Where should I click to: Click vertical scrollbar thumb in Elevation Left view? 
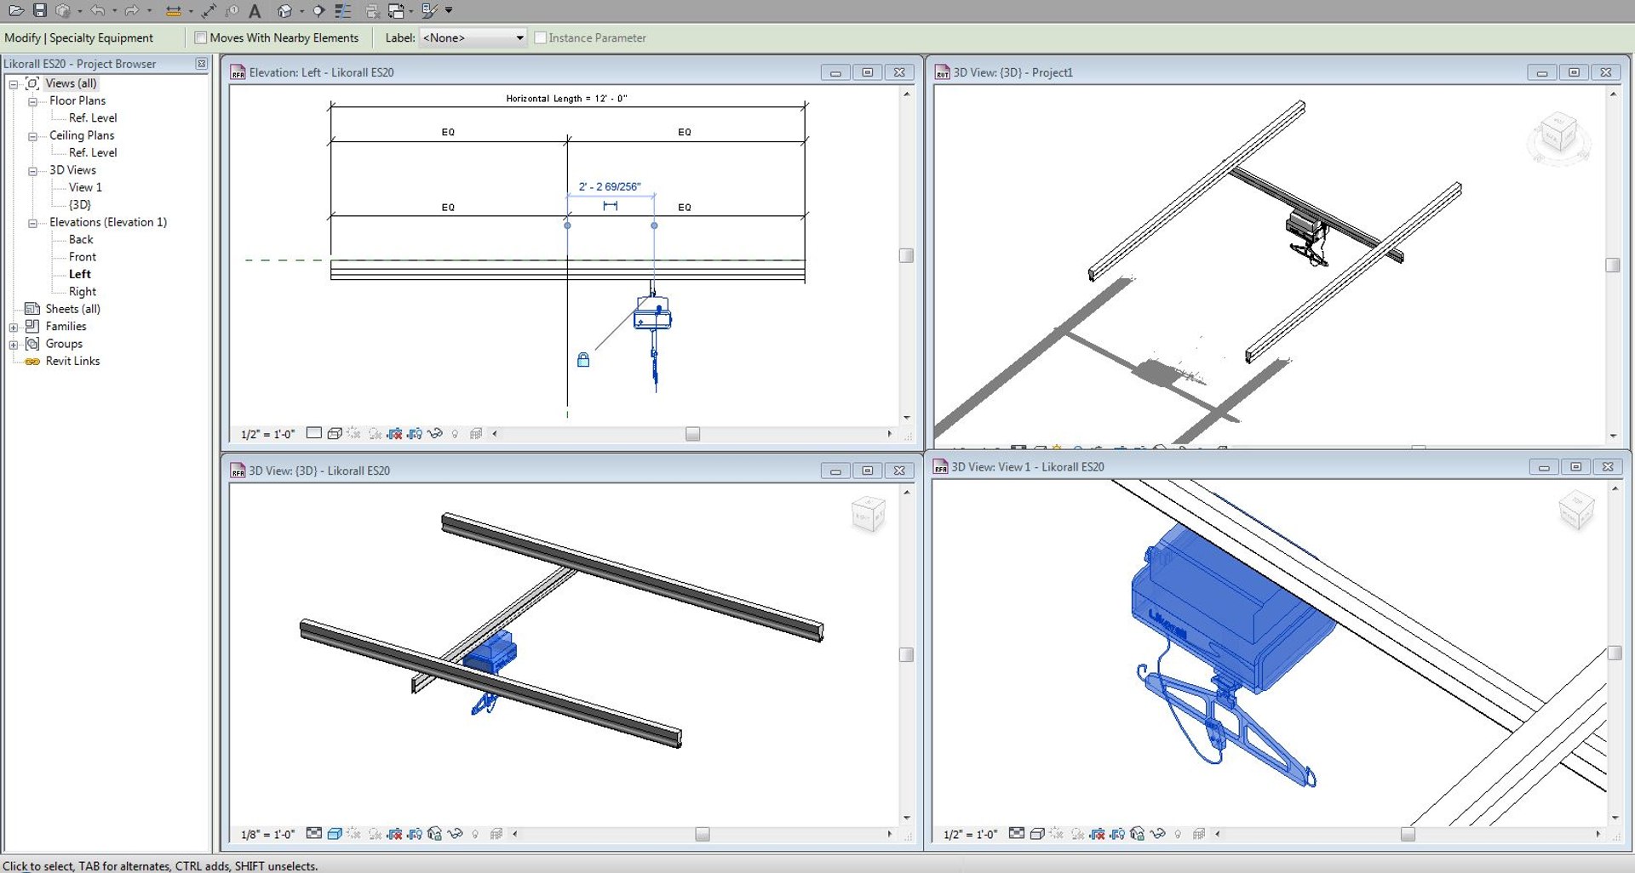pyautogui.click(x=906, y=255)
